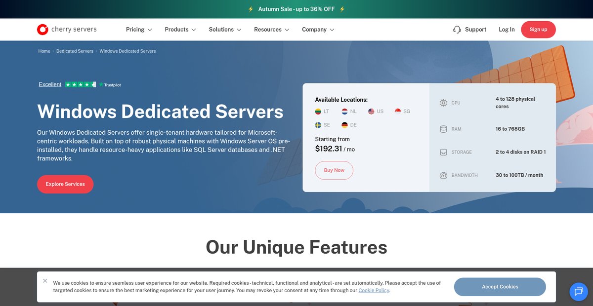
Task: Click the Buy Now button
Action: pos(334,170)
